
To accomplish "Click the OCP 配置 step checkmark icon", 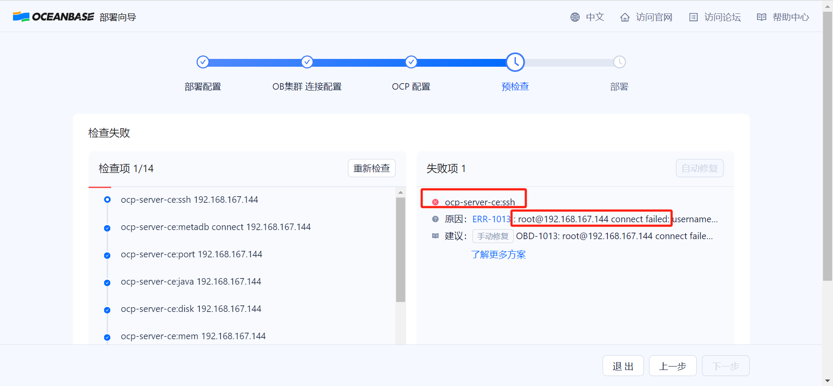I will [x=411, y=62].
